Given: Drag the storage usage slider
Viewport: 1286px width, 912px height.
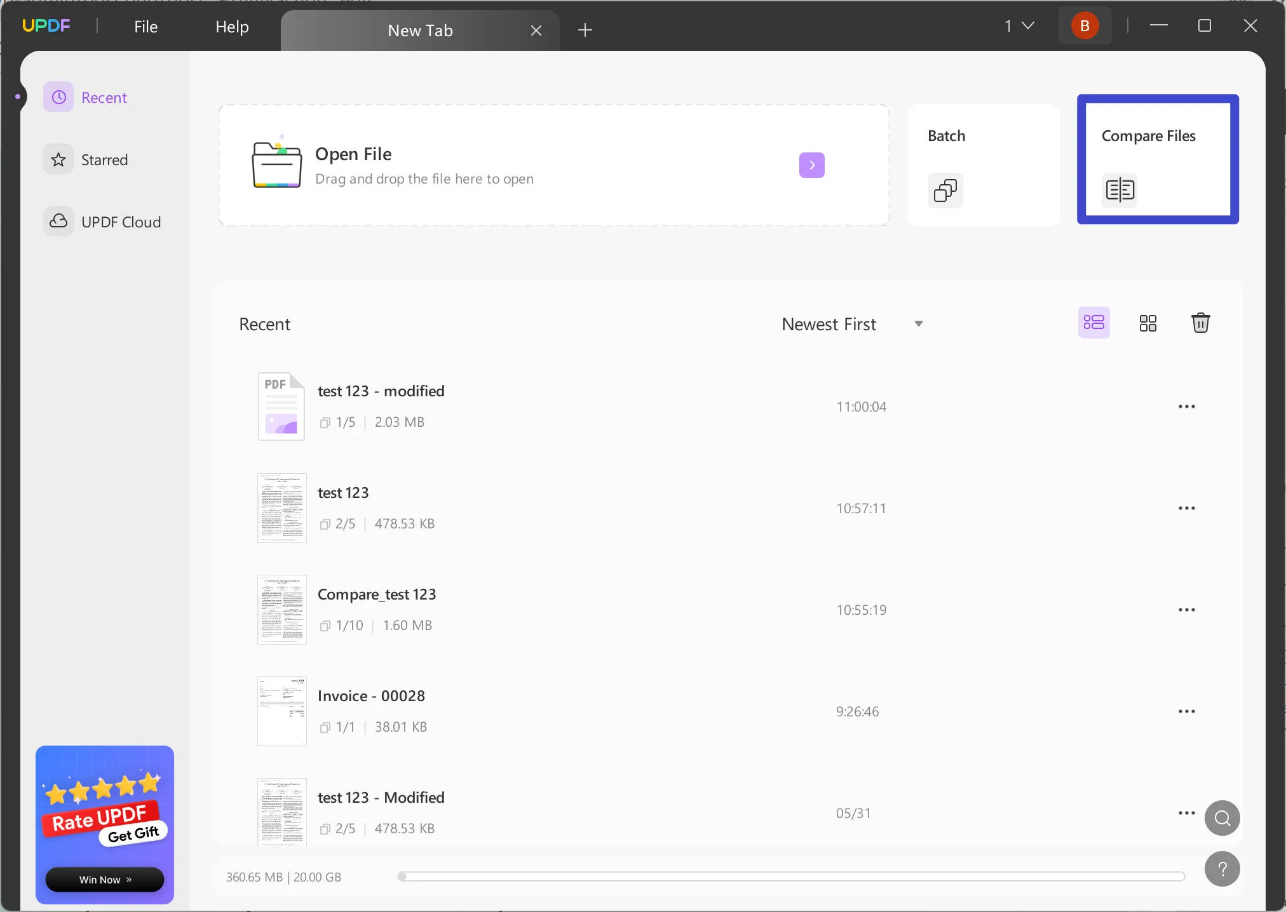Looking at the screenshot, I should [x=401, y=876].
